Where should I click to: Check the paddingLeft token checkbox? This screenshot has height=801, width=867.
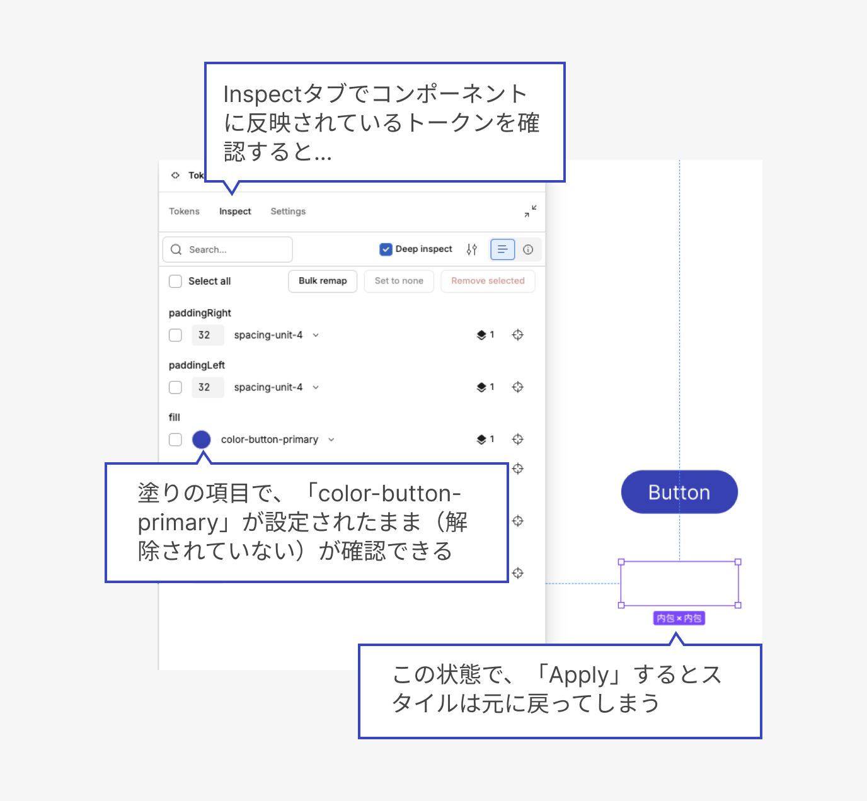tap(176, 387)
